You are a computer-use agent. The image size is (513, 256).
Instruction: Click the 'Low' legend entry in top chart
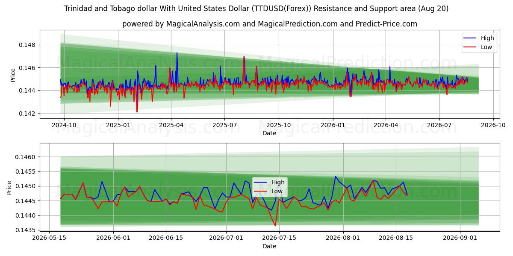tap(486, 47)
